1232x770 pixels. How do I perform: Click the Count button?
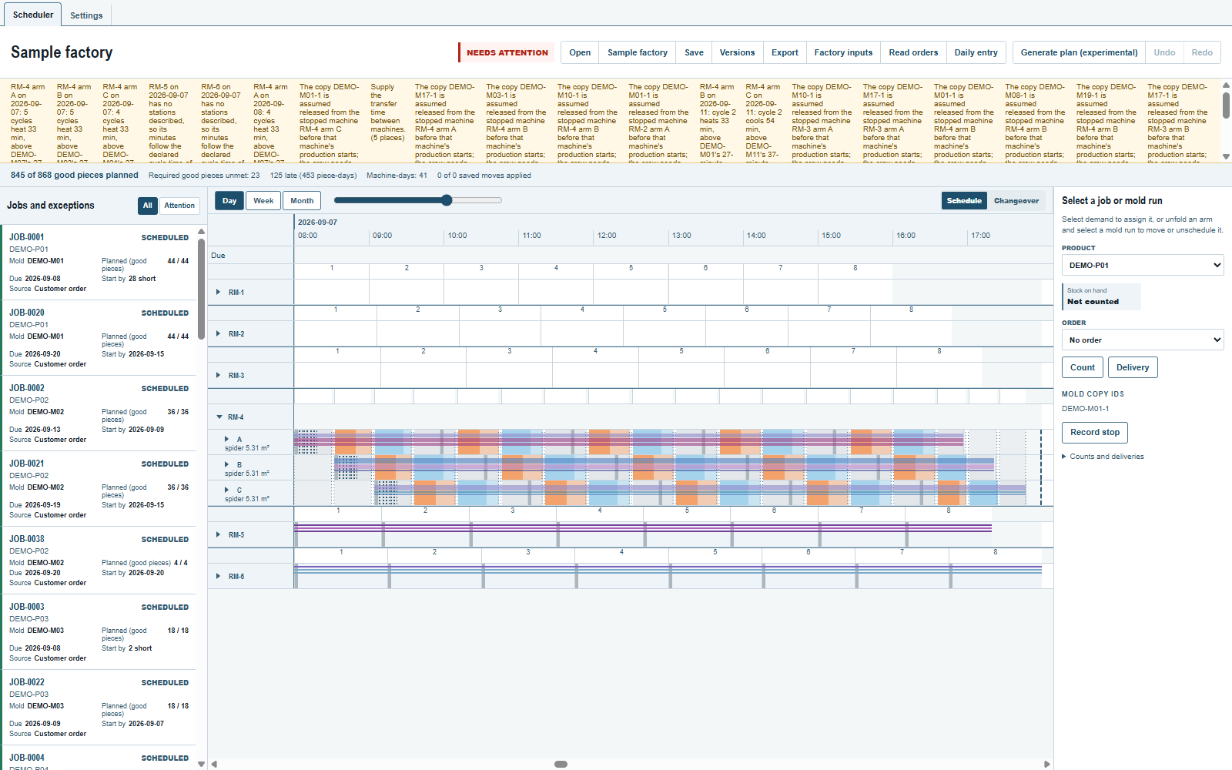pyautogui.click(x=1082, y=367)
